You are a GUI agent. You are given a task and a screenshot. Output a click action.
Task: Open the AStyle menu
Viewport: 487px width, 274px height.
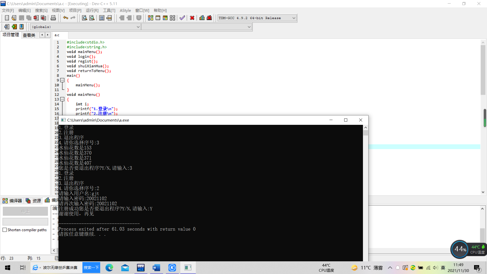point(125,10)
